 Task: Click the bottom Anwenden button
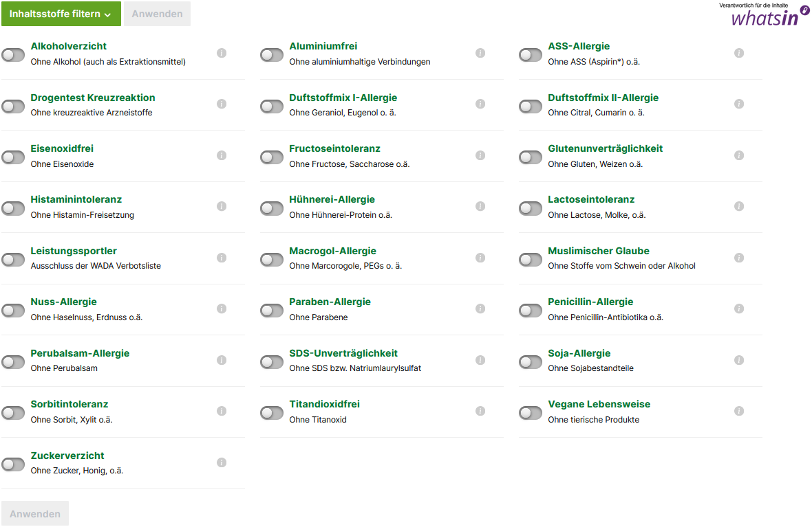pyautogui.click(x=34, y=513)
